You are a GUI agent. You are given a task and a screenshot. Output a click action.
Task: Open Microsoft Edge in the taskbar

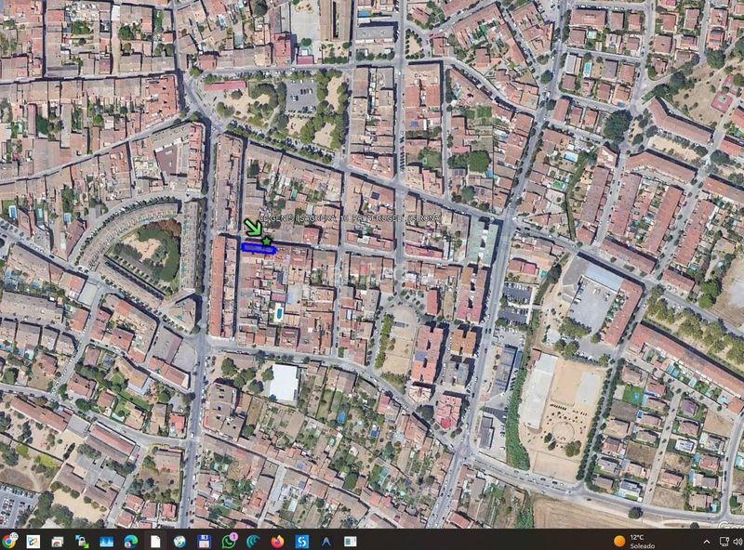click(x=131, y=541)
